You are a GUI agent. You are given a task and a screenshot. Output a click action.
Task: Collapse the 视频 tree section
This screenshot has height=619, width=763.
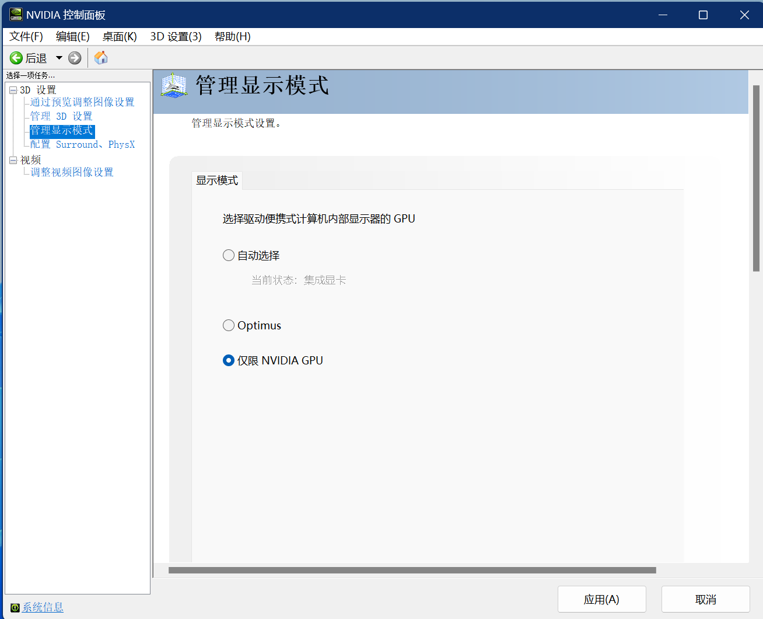12,159
